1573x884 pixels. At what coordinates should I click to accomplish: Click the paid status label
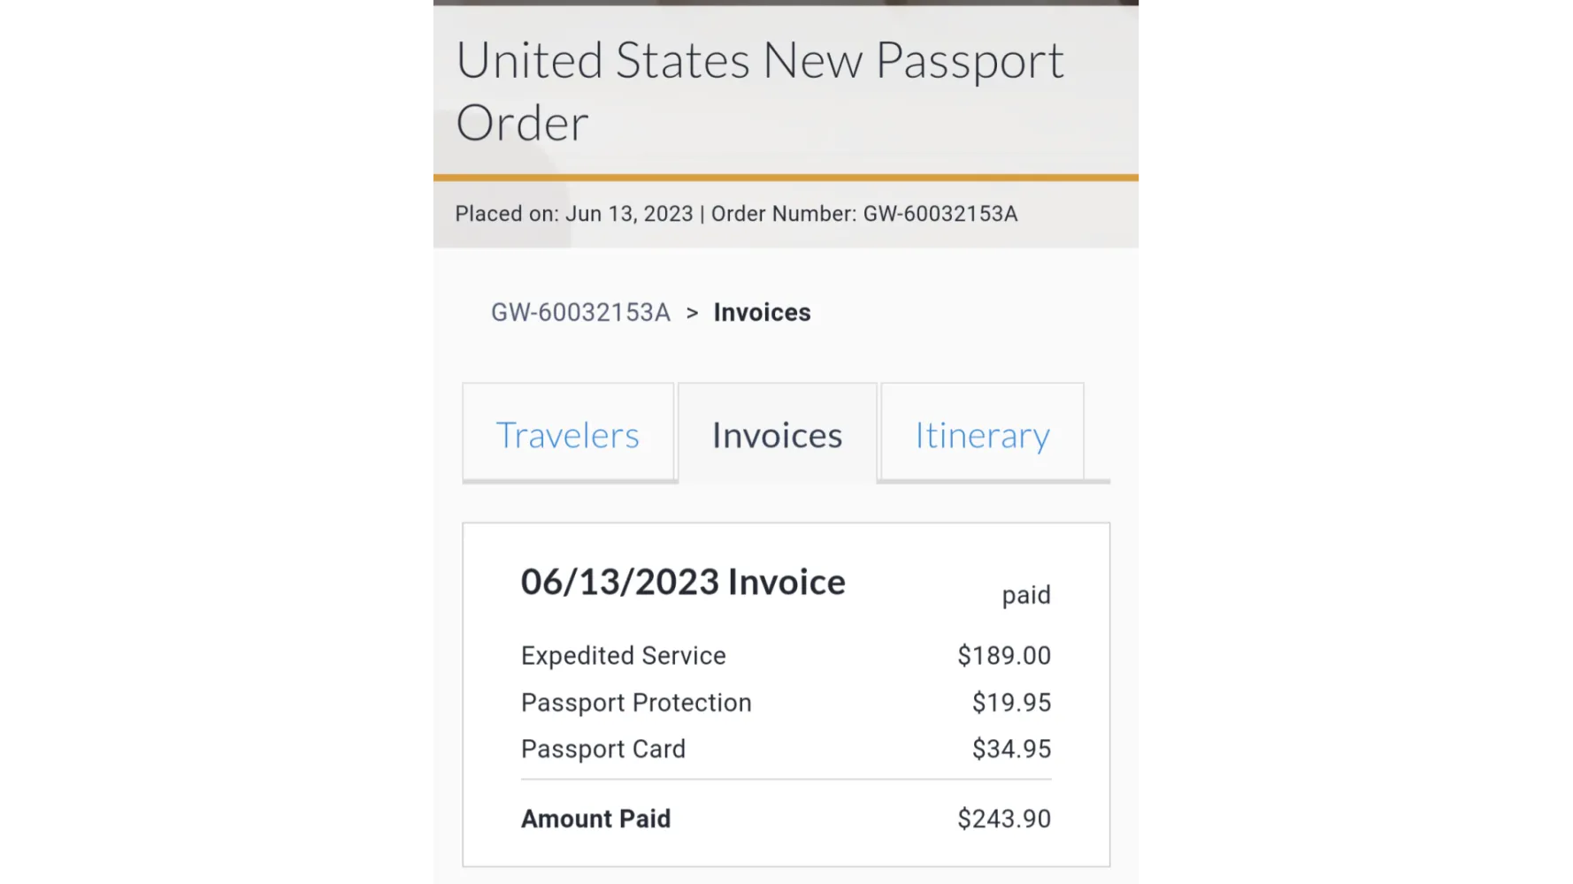click(1026, 596)
